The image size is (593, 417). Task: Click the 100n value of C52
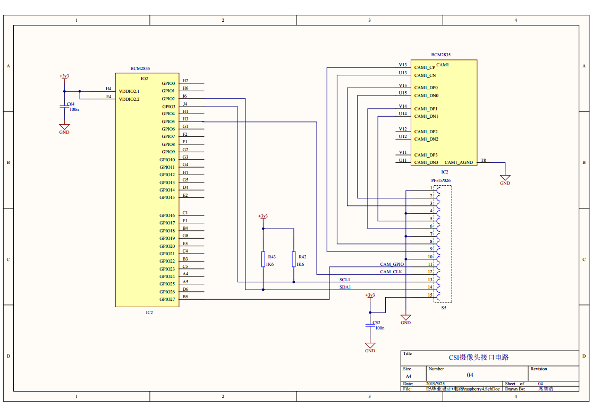coord(380,328)
